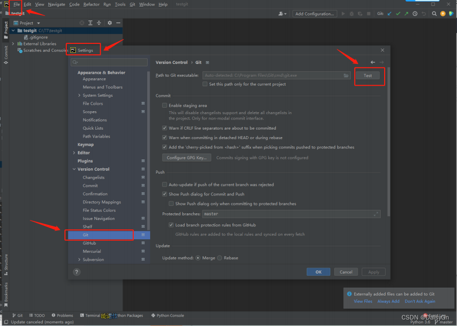Viewport: 457px width, 326px height.
Task: Expand Editor settings section
Action: (74, 153)
